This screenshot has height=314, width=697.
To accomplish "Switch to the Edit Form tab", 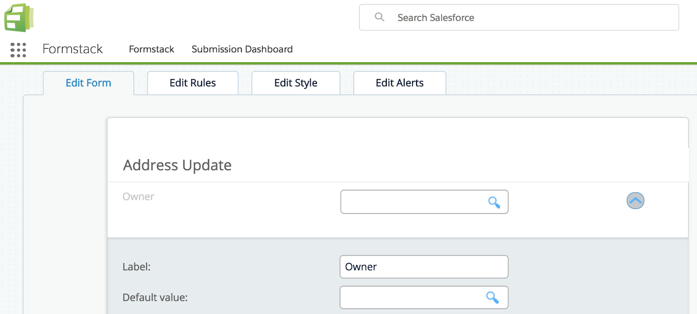I will (88, 83).
